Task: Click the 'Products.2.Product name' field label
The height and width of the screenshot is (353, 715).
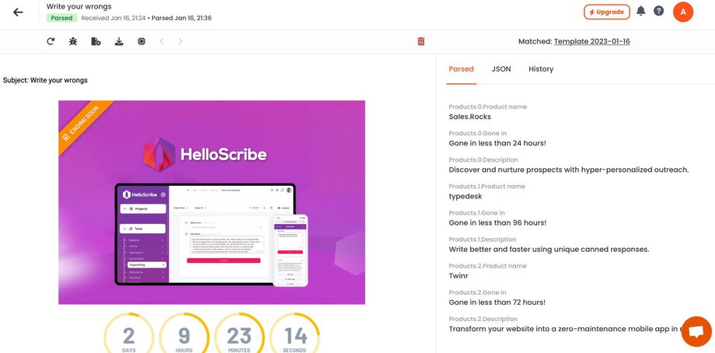Action: 487,266
